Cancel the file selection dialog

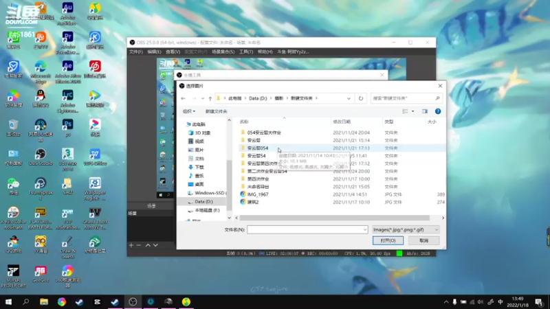[x=423, y=241]
